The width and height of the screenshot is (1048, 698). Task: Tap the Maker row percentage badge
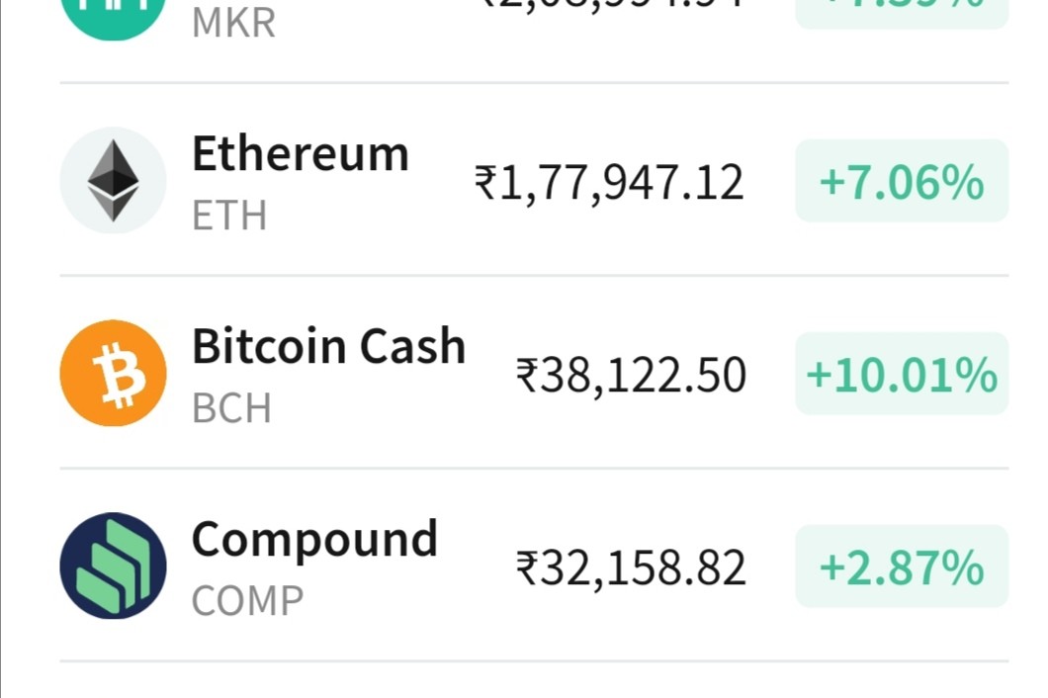pyautogui.click(x=902, y=14)
